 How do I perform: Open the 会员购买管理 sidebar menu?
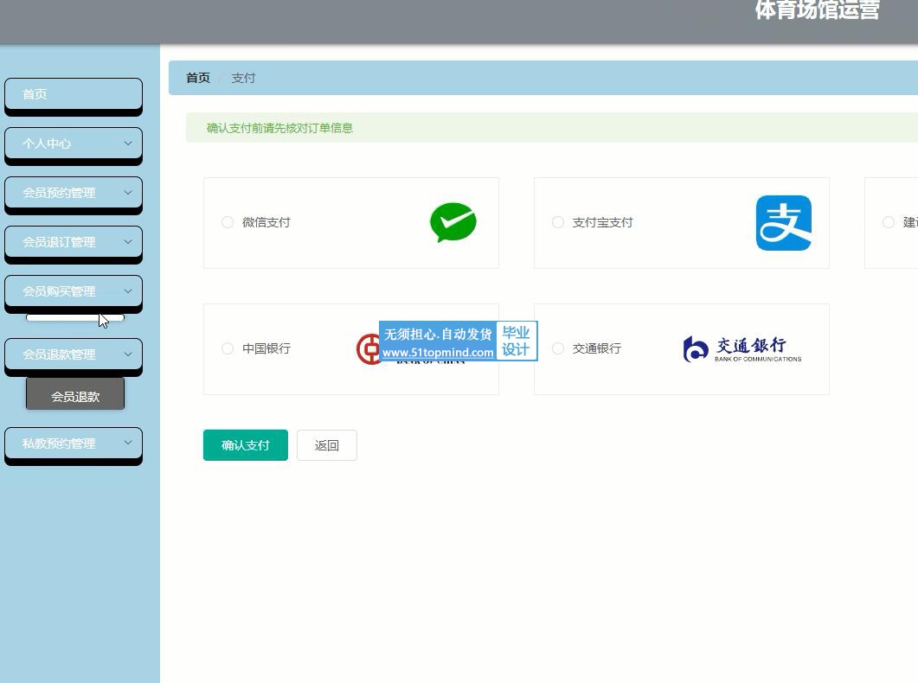74,290
